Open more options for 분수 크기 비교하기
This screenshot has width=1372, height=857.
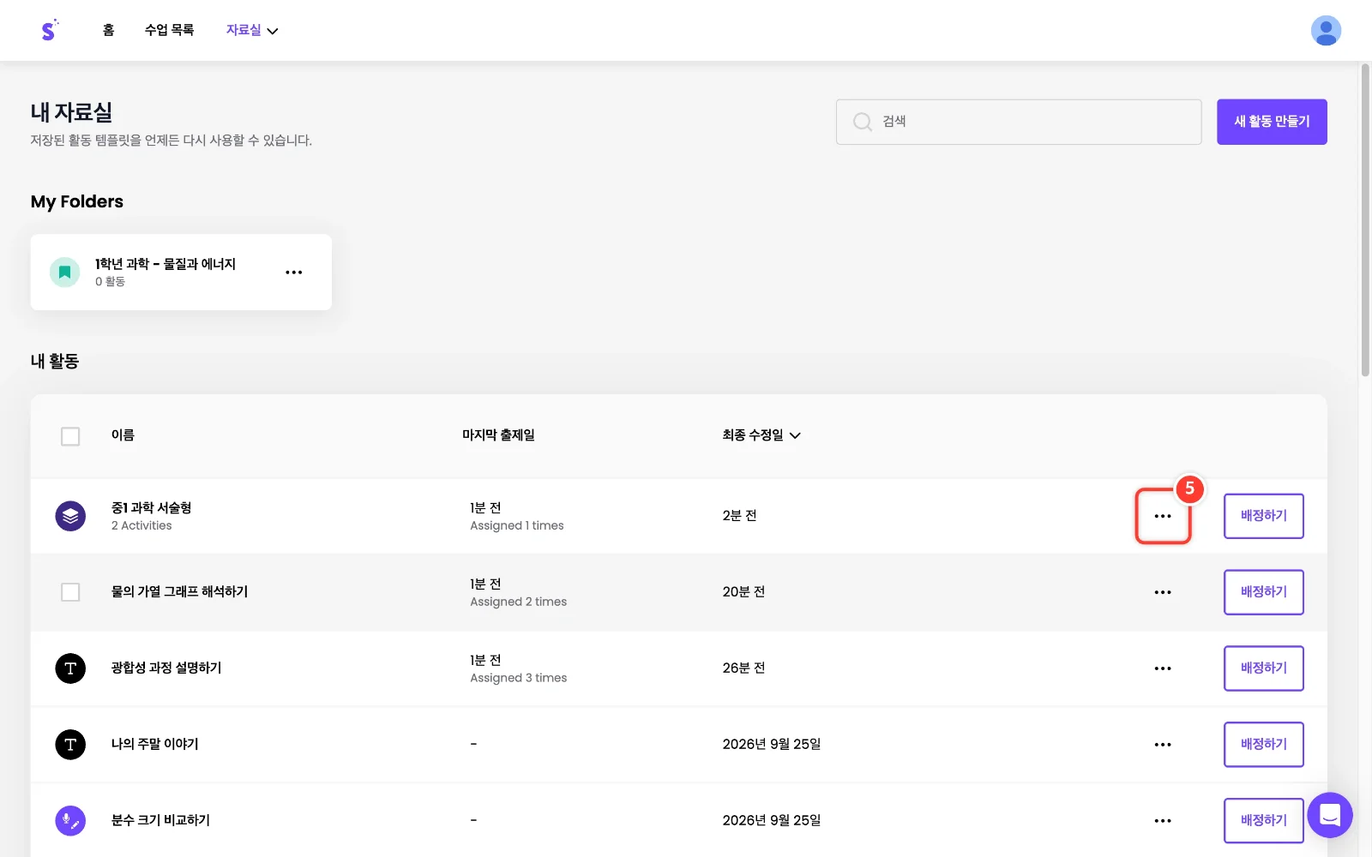click(1163, 821)
